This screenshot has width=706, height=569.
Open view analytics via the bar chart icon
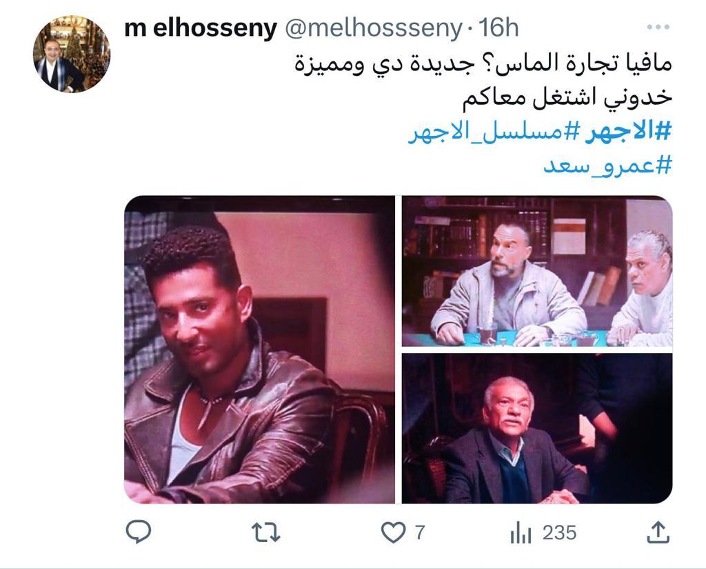pos(521,533)
